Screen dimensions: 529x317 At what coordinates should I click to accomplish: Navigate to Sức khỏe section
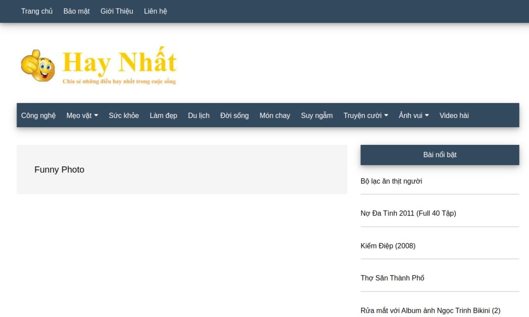[x=124, y=116]
